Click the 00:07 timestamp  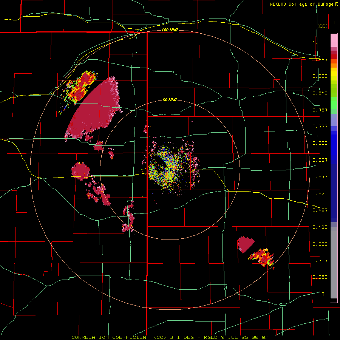click(260, 337)
